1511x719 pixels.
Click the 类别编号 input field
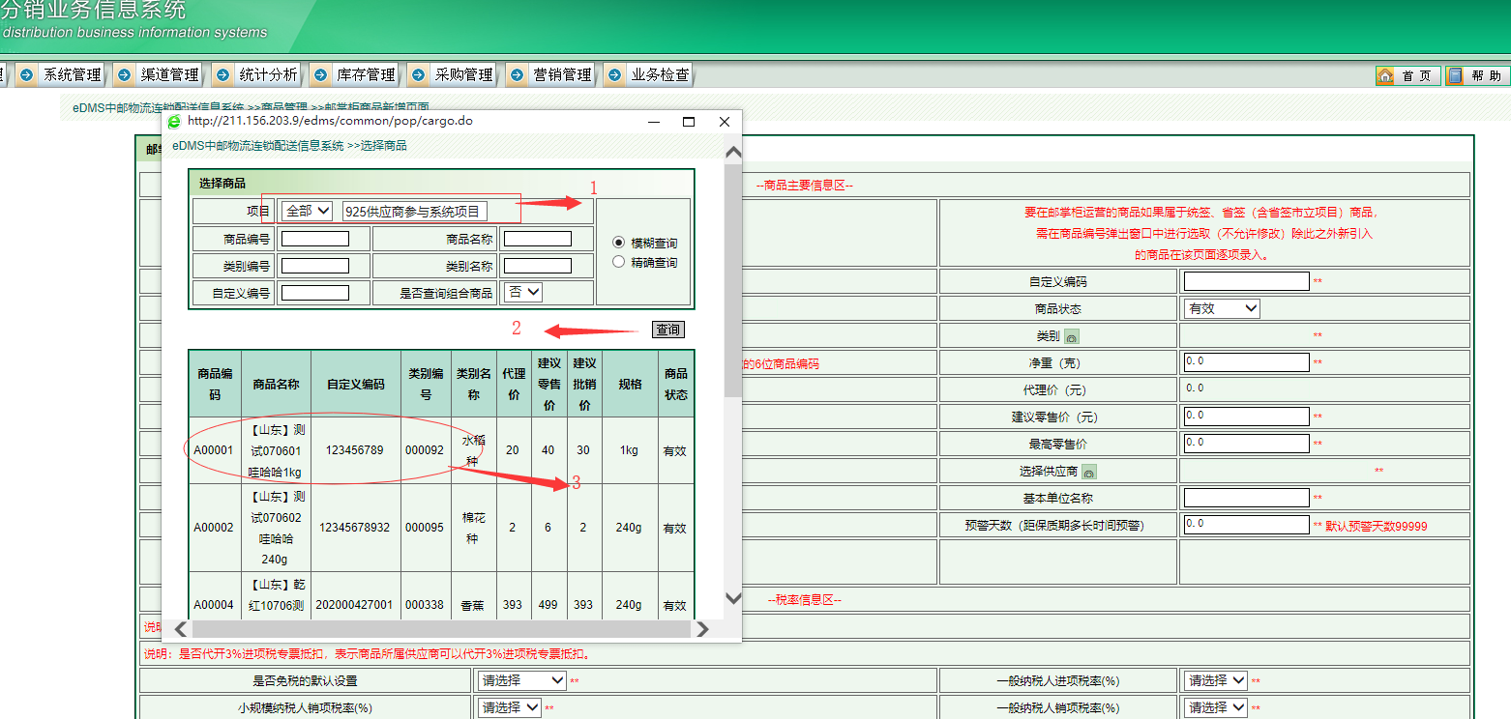pyautogui.click(x=315, y=266)
